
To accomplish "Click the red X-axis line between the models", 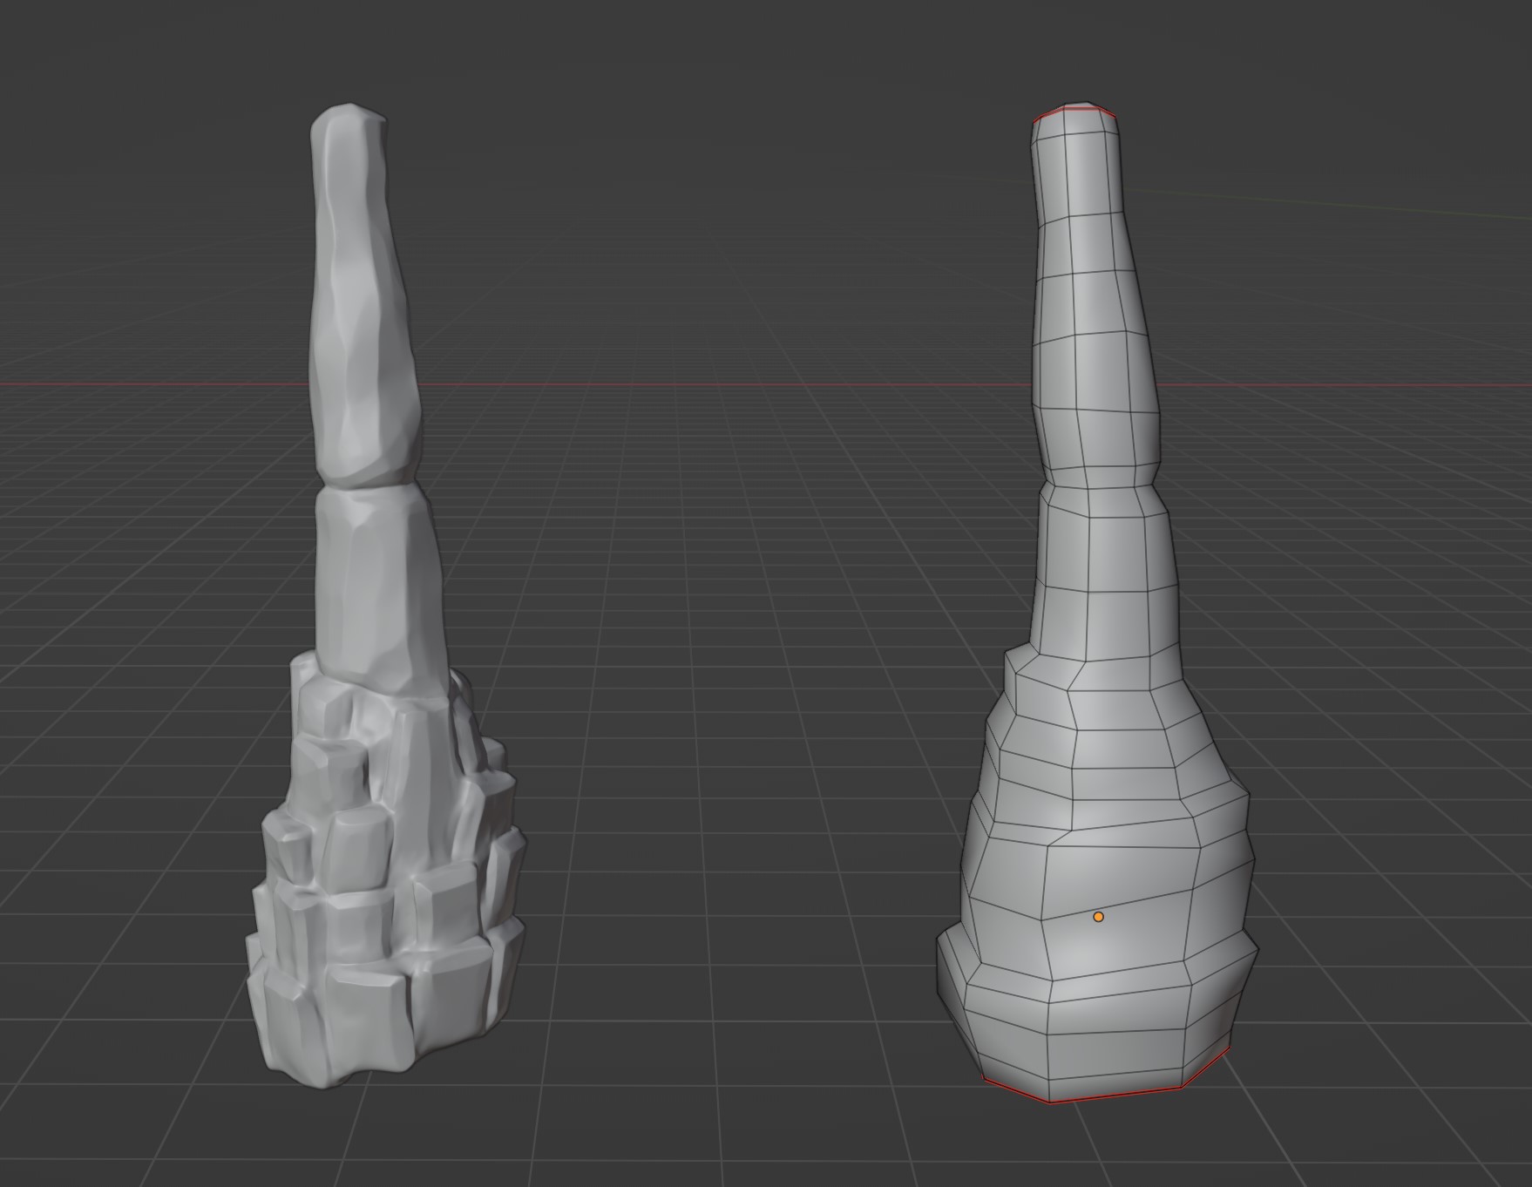I will click(697, 384).
